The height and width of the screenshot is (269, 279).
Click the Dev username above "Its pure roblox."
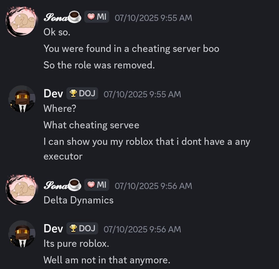tap(53, 228)
